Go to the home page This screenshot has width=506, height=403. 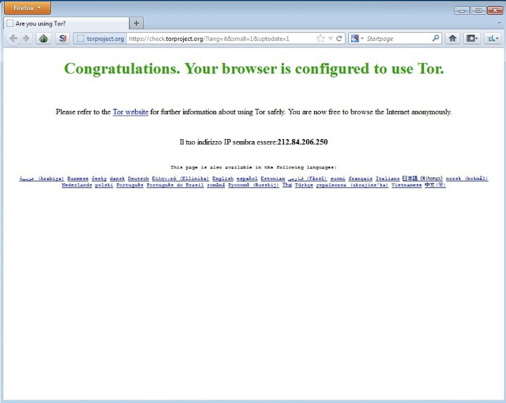point(452,39)
